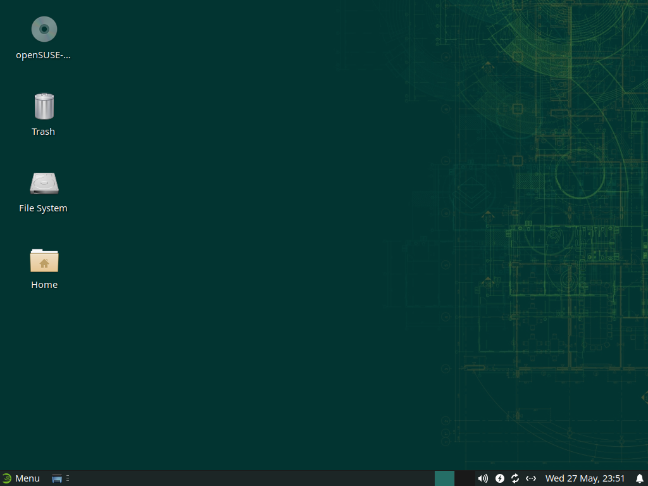The height and width of the screenshot is (486, 648).
Task: Select the Home folder icon
Action: (44, 260)
